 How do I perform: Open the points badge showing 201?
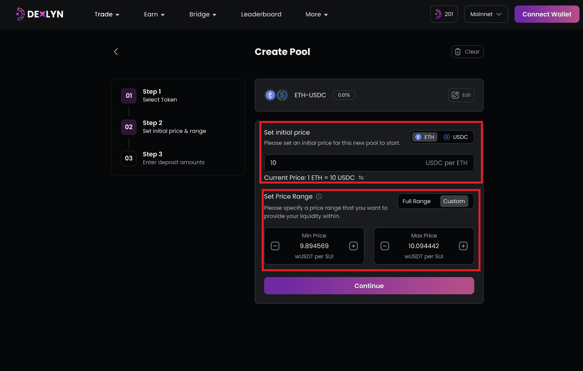444,14
